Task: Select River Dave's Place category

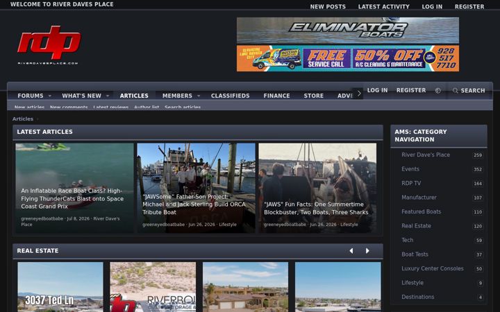Action: 426,155
